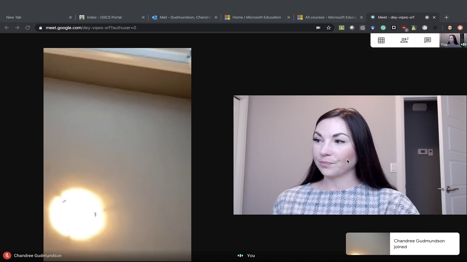Open a new browser tab with plus
Image resolution: width=467 pixels, height=262 pixels.
[x=446, y=17]
